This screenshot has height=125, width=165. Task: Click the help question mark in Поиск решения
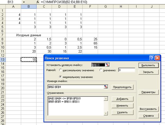tap(152, 58)
